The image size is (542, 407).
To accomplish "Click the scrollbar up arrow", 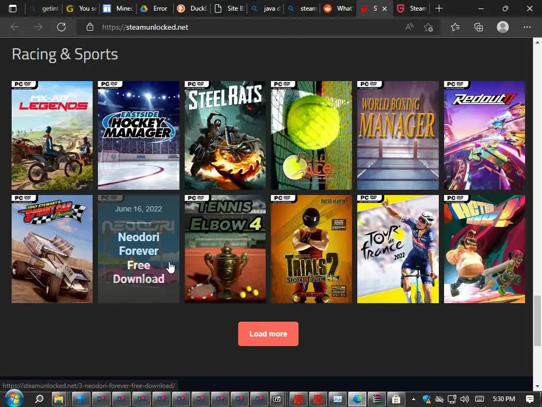I will pyautogui.click(x=537, y=42).
